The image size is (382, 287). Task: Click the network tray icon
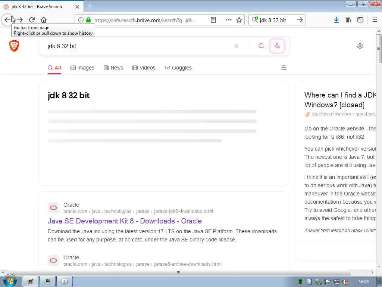[336, 282]
